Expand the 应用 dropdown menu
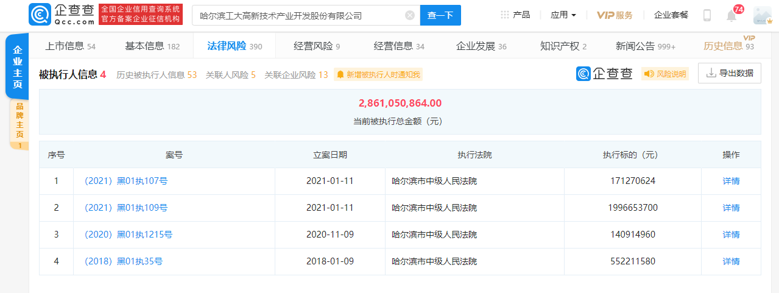The width and height of the screenshot is (779, 293). (563, 15)
